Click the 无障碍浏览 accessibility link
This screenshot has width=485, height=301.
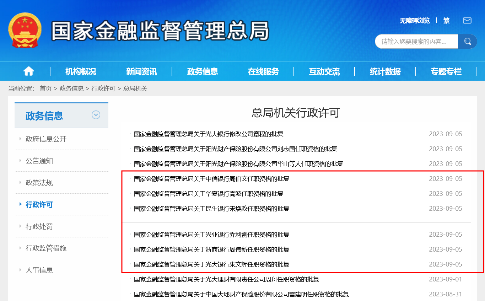tap(415, 21)
